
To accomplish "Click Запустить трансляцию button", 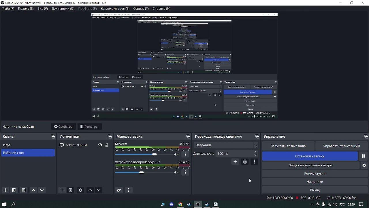I will [288, 146].
